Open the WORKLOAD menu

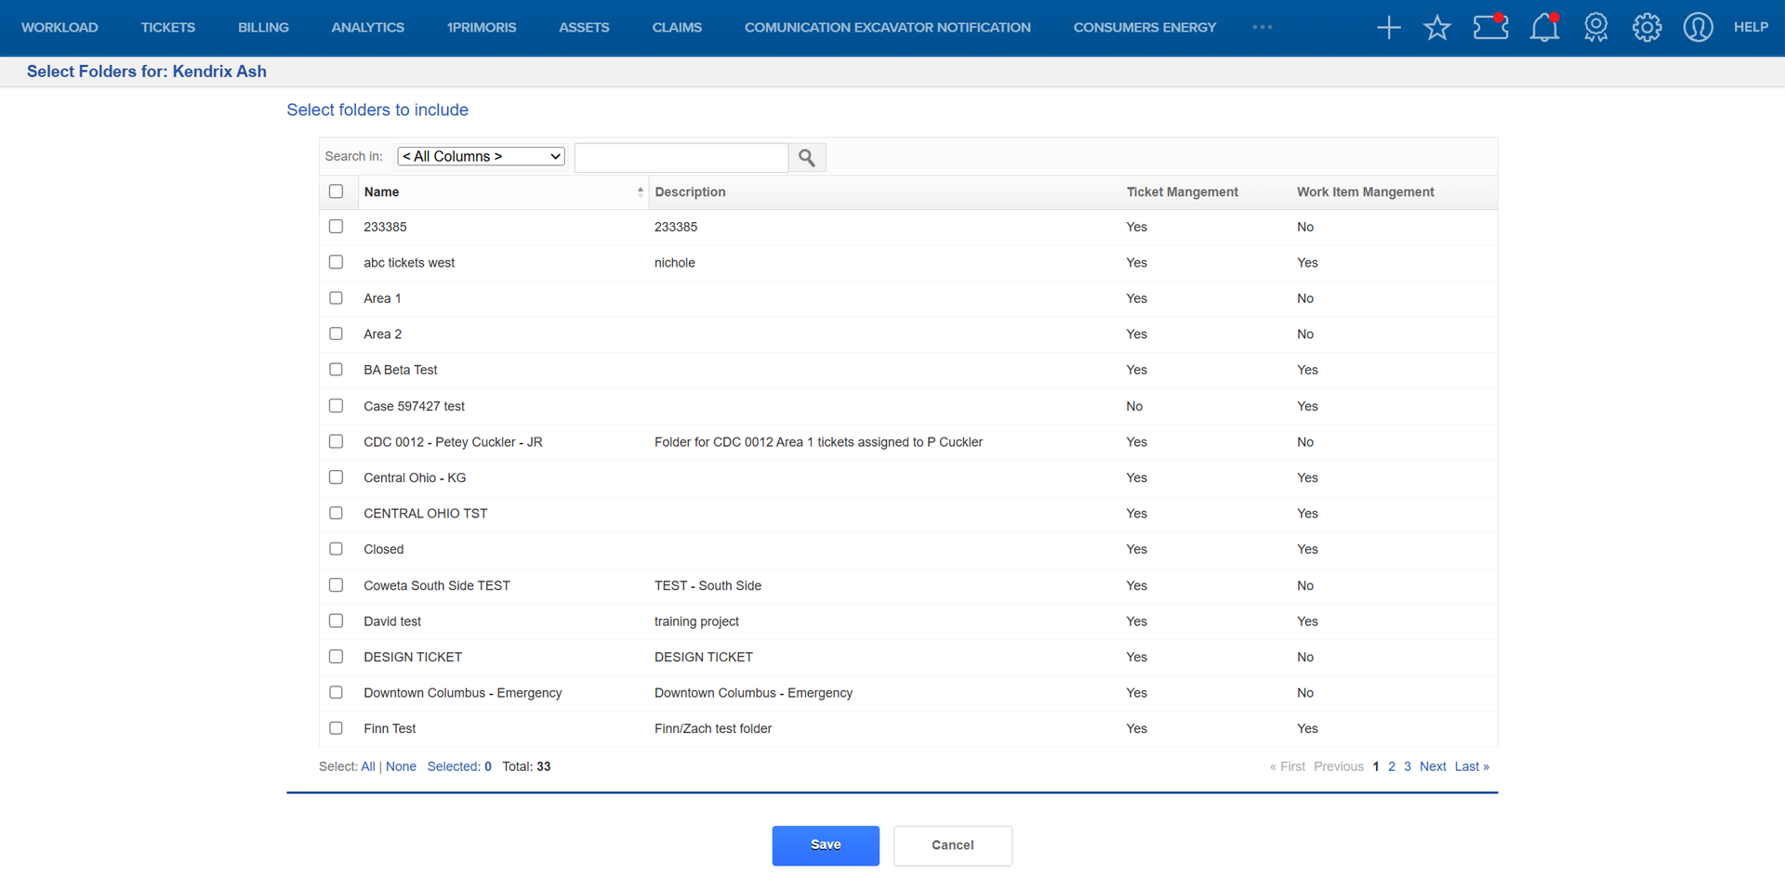59,28
